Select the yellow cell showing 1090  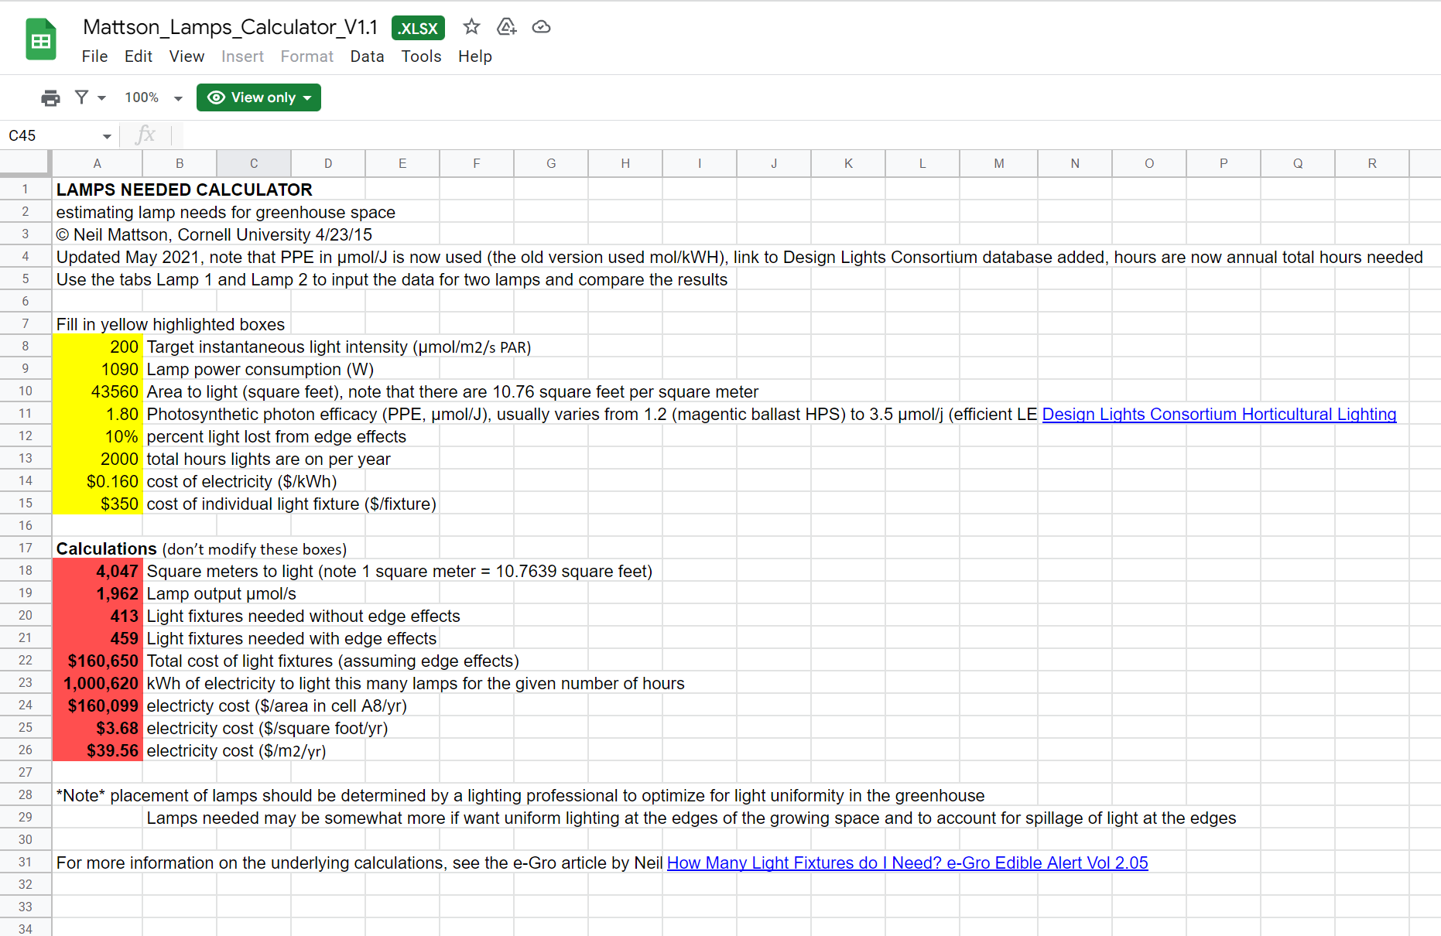point(98,369)
